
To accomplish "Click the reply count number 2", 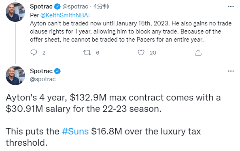I will point(44,52).
